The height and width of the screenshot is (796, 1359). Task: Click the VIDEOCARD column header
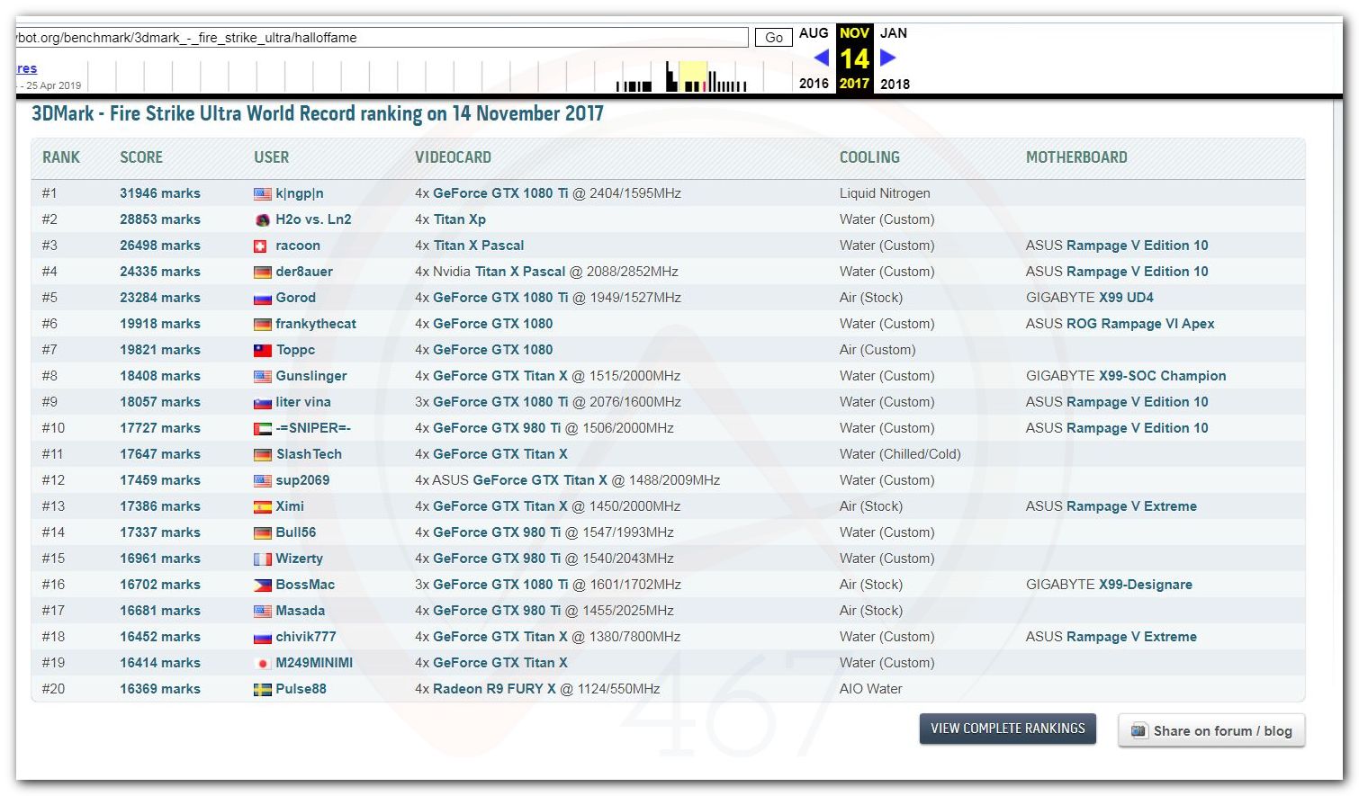pos(453,157)
